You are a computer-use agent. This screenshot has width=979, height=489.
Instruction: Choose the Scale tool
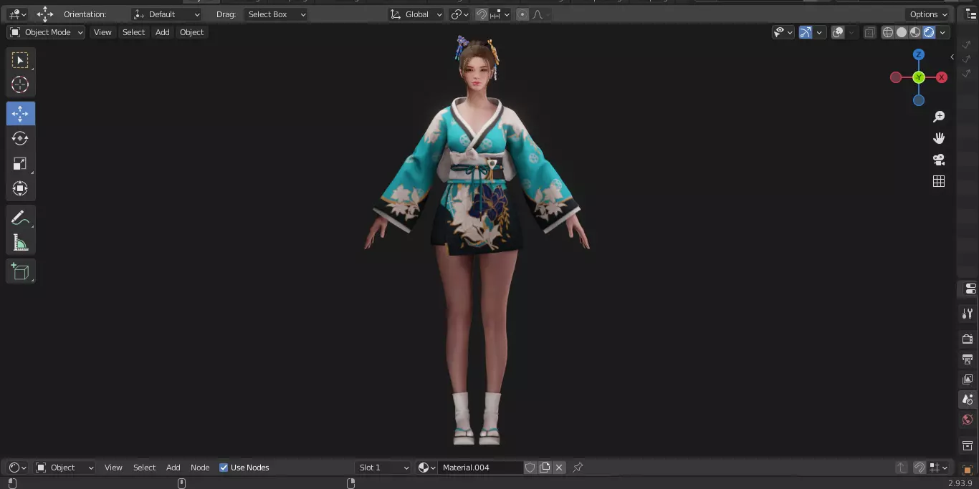(20, 164)
